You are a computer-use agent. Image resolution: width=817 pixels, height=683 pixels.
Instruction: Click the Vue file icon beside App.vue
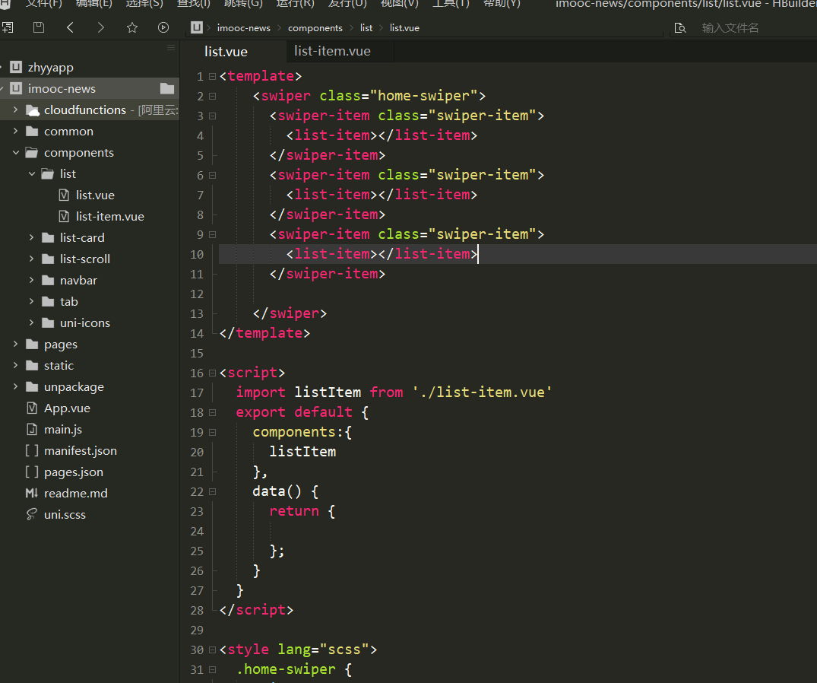click(x=32, y=408)
